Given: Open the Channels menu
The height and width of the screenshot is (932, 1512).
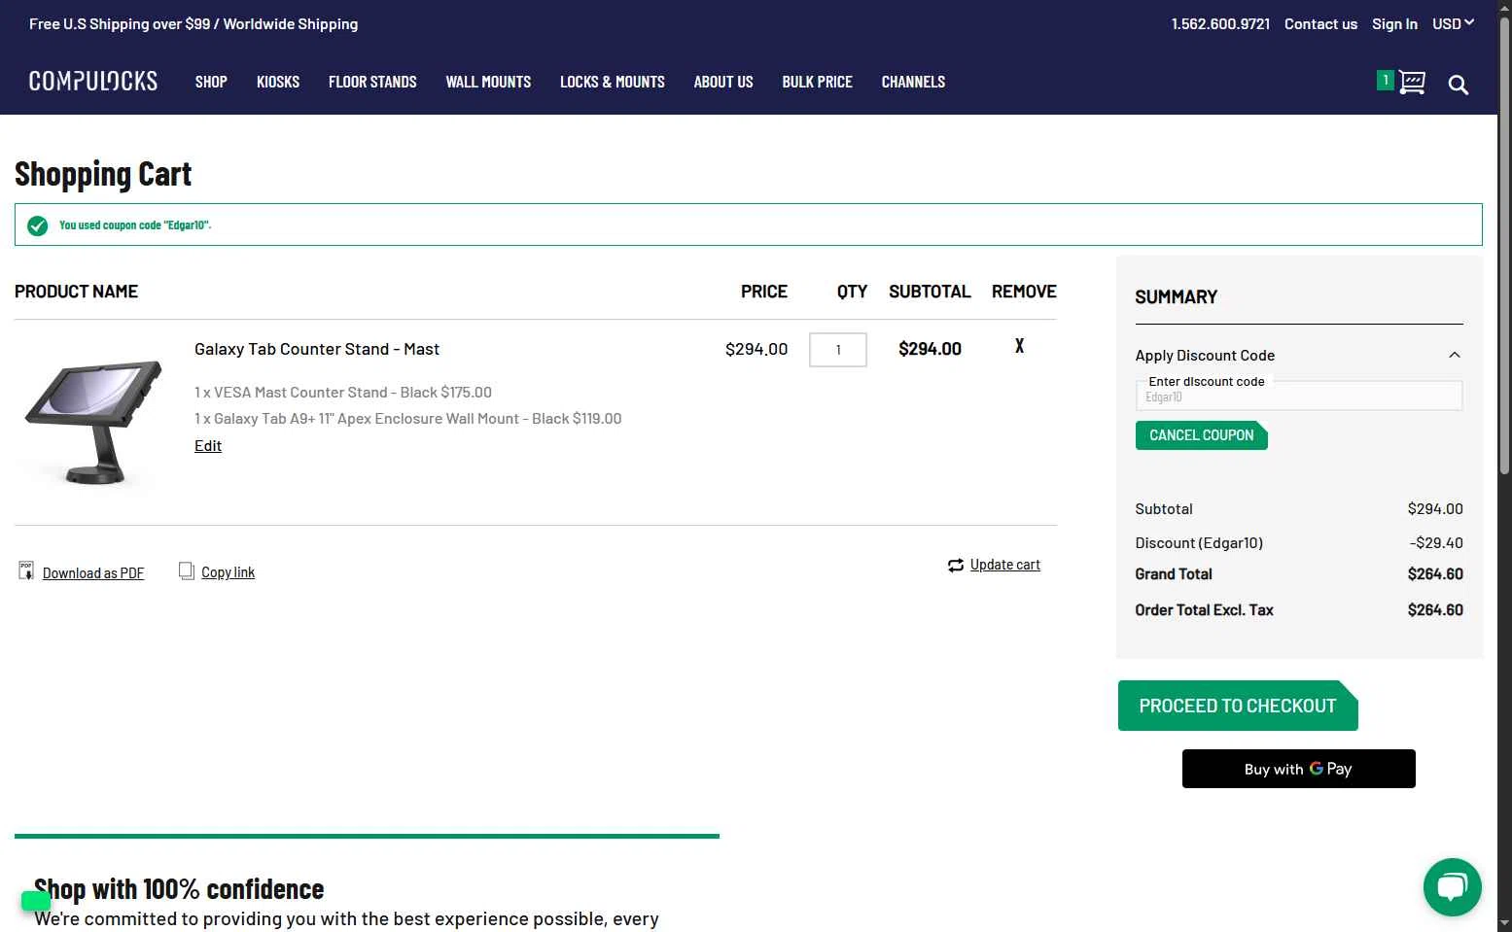Looking at the screenshot, I should (913, 82).
